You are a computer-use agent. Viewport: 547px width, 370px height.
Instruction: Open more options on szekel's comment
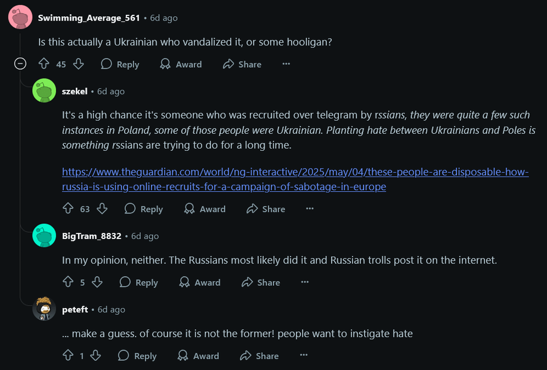(310, 208)
